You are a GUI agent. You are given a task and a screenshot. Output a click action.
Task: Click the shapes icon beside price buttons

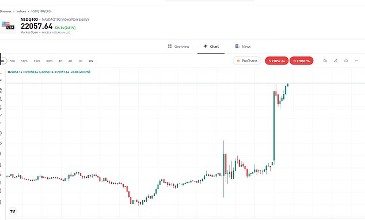tap(325, 61)
